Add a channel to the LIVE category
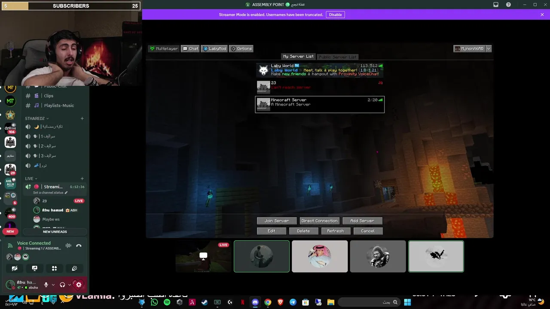 [x=82, y=179]
